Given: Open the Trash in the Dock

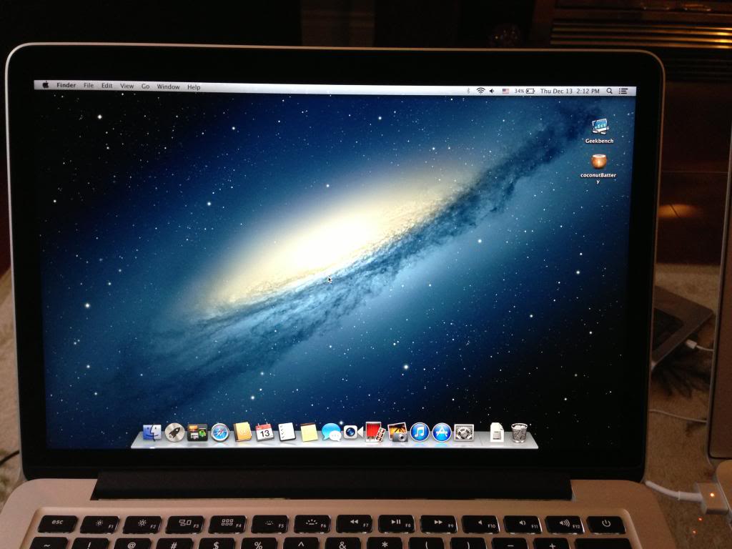Looking at the screenshot, I should [x=519, y=432].
